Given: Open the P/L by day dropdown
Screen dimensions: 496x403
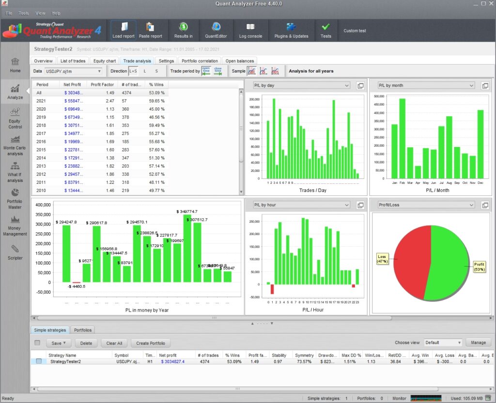Looking at the screenshot, I should click(x=301, y=86).
